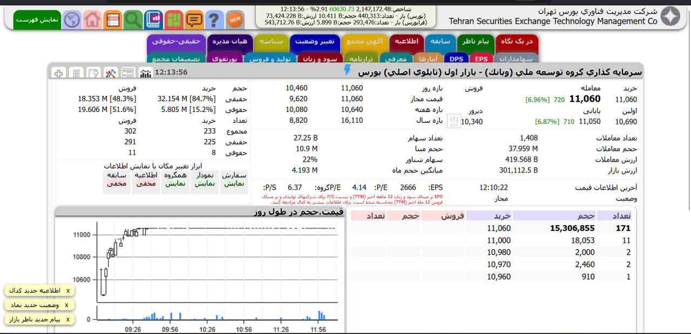Click the sliders icon beside 10,340
The width and height of the screenshot is (691, 334).
(x=454, y=121)
